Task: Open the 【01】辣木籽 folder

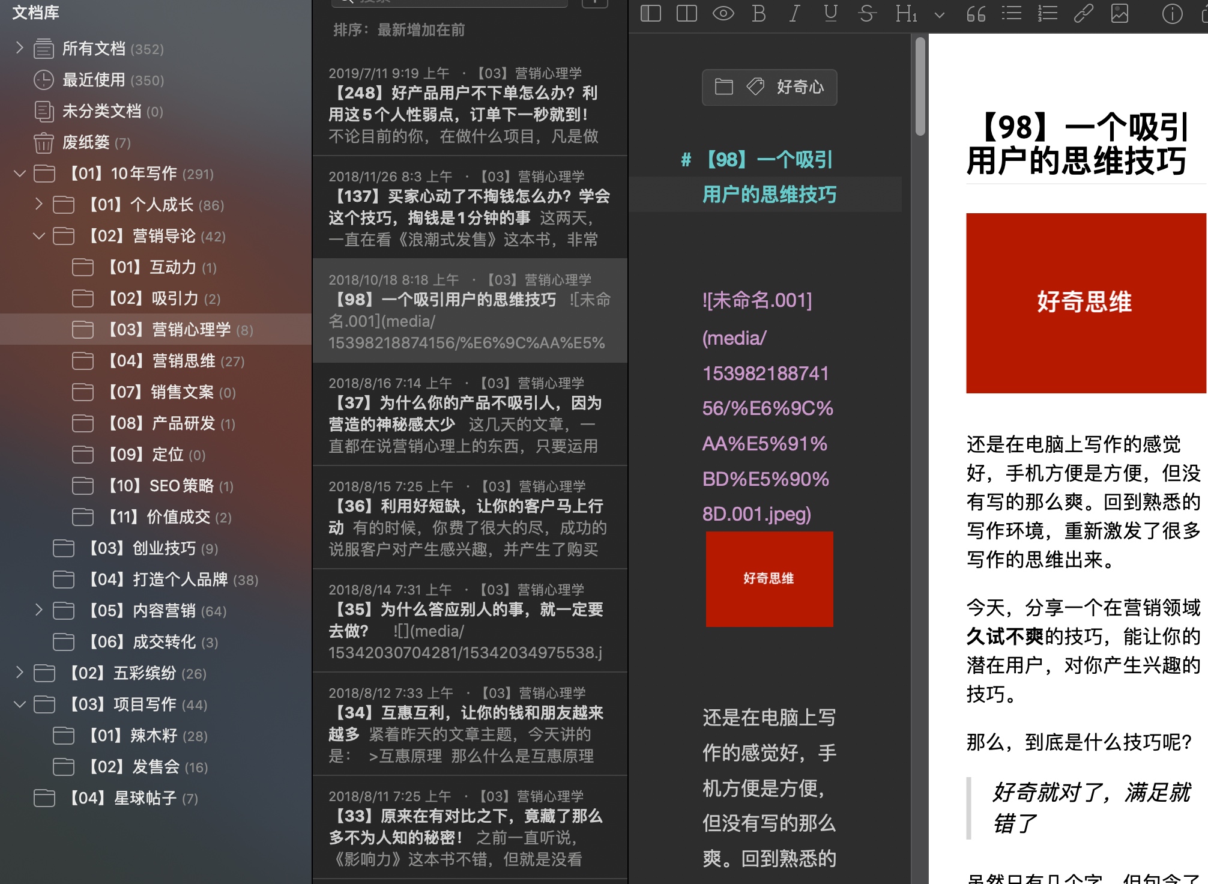Action: 156,736
